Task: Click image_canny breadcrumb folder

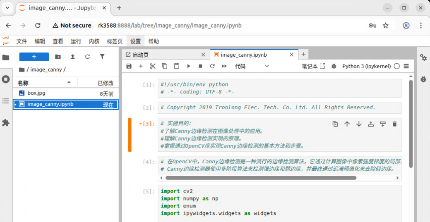Action: point(46,69)
